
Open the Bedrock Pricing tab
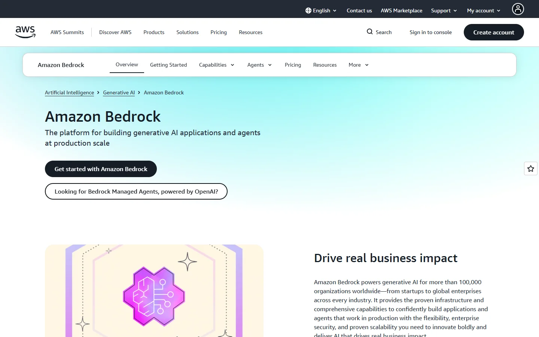pyautogui.click(x=293, y=65)
